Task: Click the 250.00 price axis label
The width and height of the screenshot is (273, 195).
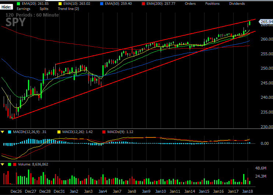Action: (x=267, y=68)
